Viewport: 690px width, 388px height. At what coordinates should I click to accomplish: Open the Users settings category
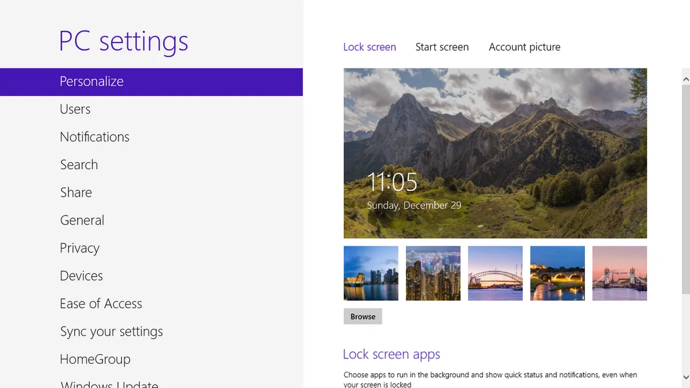point(75,109)
